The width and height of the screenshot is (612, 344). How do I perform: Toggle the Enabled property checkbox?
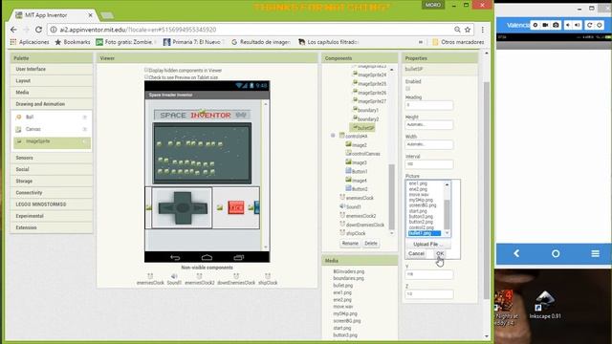[x=408, y=89]
